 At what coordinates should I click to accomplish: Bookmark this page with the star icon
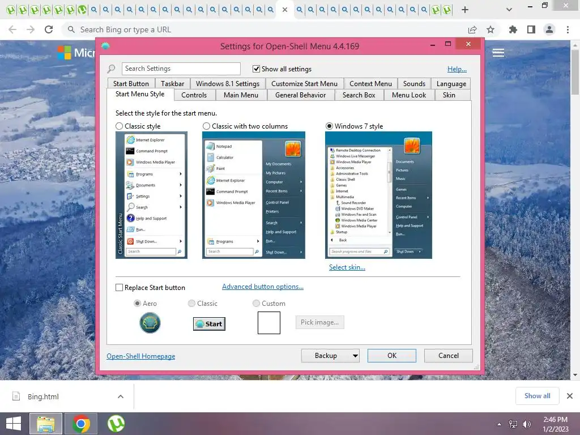point(491,29)
